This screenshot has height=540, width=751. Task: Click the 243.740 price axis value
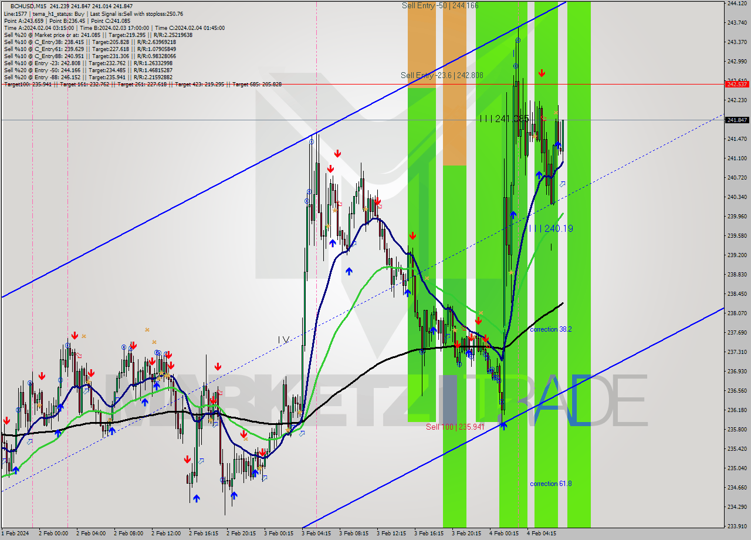[x=737, y=23]
